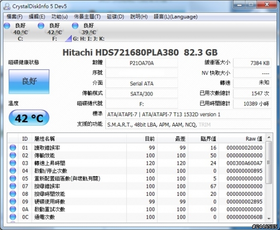The width and height of the screenshot is (280, 230).
Task: Open the 磁碟(D) menu
Action: click(115, 17)
